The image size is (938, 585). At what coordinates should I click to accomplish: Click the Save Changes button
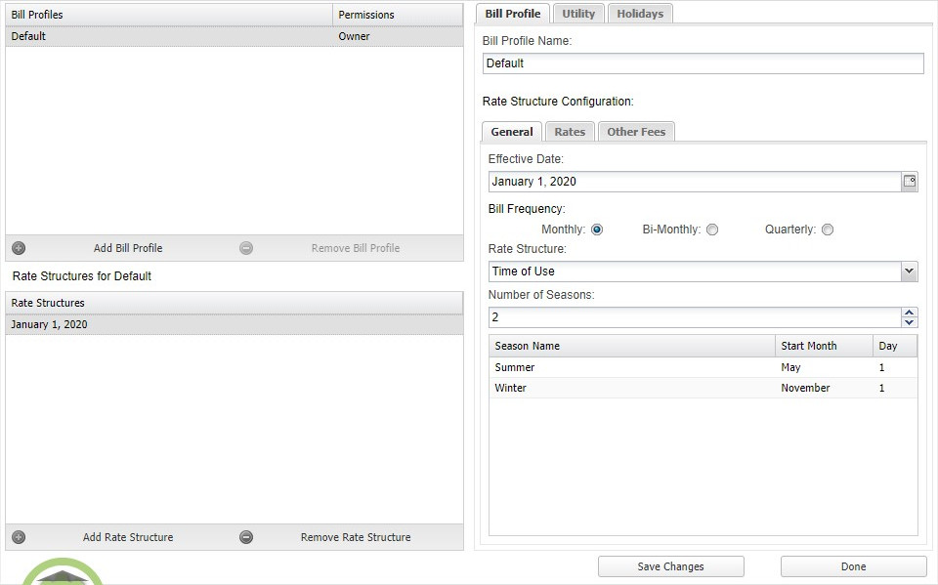pos(670,566)
